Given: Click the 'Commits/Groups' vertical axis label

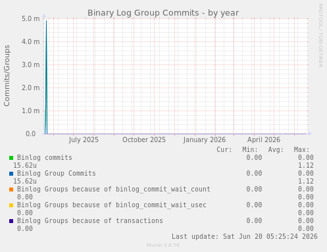Looking at the screenshot, I should coord(7,76).
